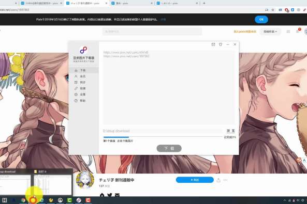Click the blue square browser extension icon
Viewport: 307px width, 204px height.
[x=293, y=10]
